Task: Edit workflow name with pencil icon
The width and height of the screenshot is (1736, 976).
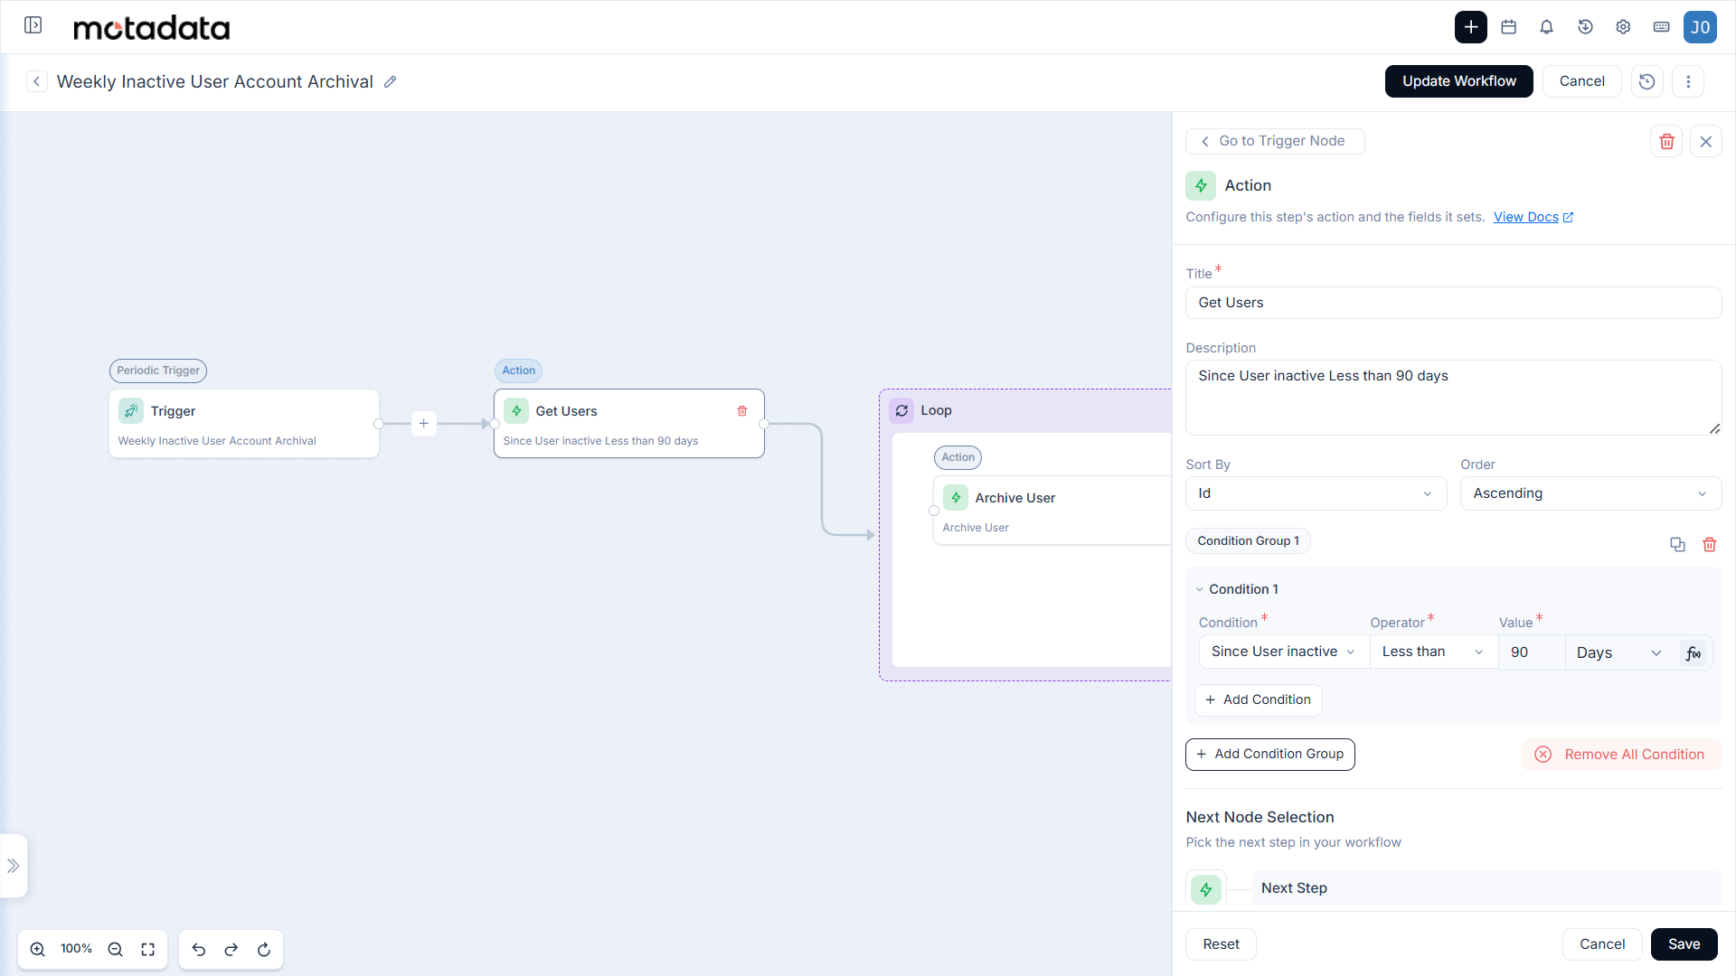Action: point(390,81)
